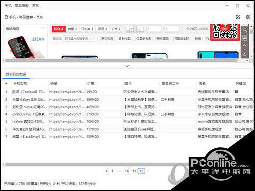
Task: Sort results by 综合
Action: point(58,29)
